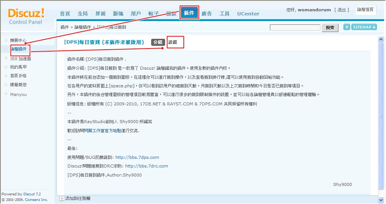Open the SITEMAP dropdown button
This screenshot has height=204, width=386.
pyautogui.click(x=364, y=27)
